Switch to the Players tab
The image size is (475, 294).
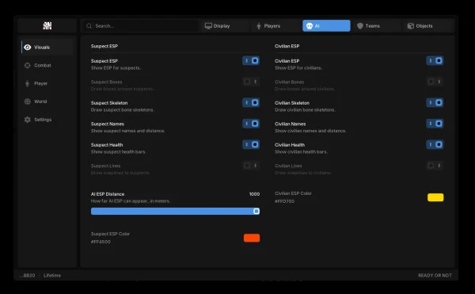tap(275, 26)
